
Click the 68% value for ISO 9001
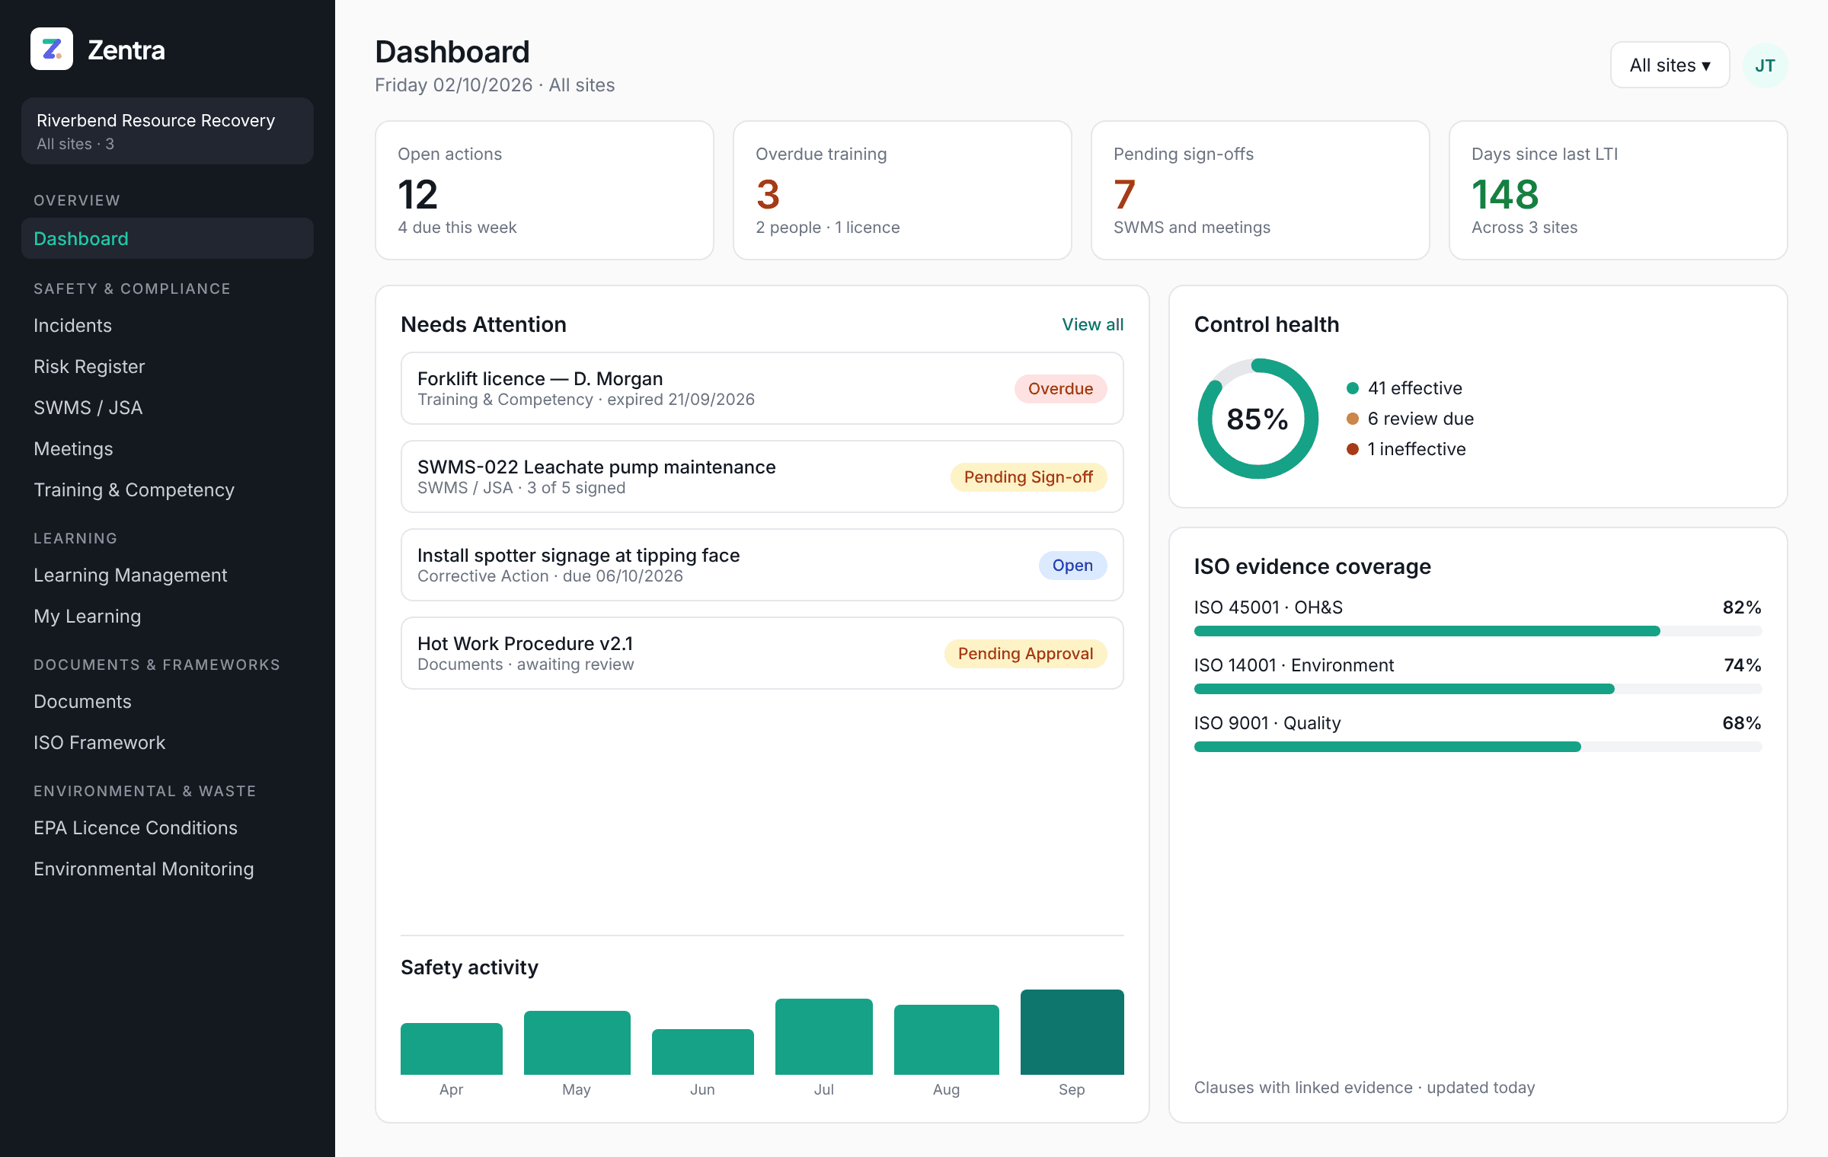(1742, 723)
